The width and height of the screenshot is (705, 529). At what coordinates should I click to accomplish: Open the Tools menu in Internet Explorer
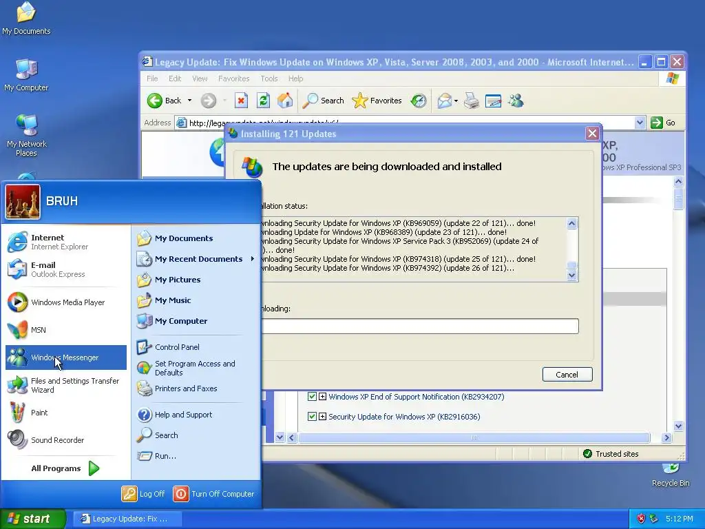[269, 79]
